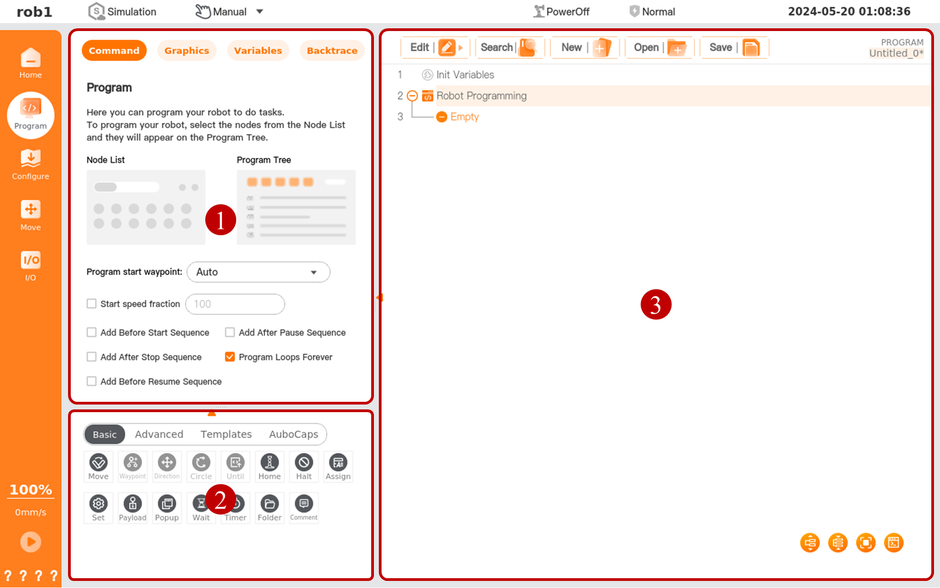
Task: Click the 100% speed slider indicator
Action: pos(30,490)
